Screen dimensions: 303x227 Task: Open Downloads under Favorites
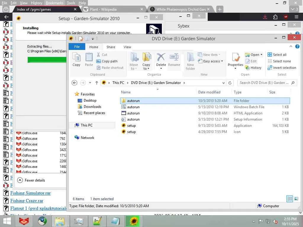click(x=89, y=106)
